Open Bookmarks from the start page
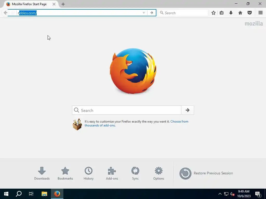 click(65, 173)
